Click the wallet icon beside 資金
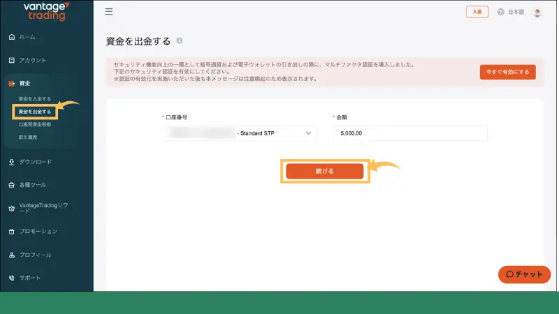 coord(12,83)
